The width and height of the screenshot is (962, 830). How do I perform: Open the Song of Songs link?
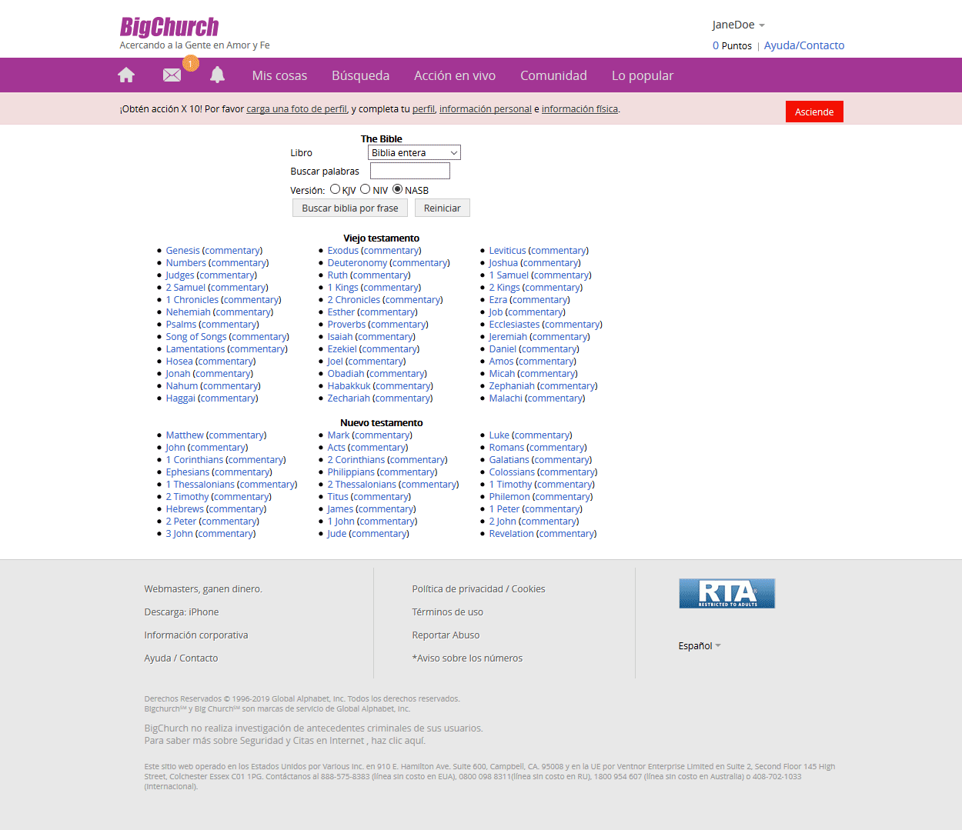[196, 337]
